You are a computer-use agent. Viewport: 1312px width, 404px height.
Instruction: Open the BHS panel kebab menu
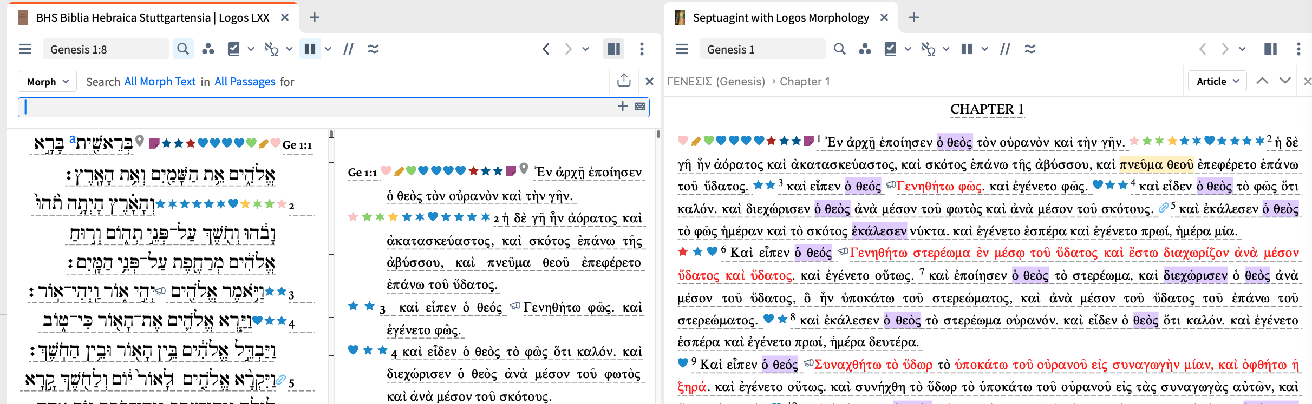[642, 49]
